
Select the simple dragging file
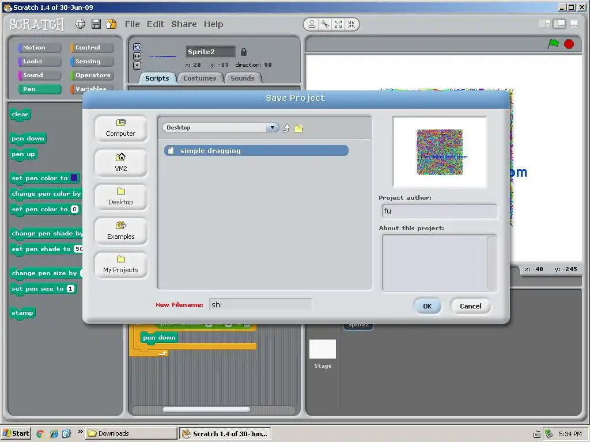click(256, 151)
